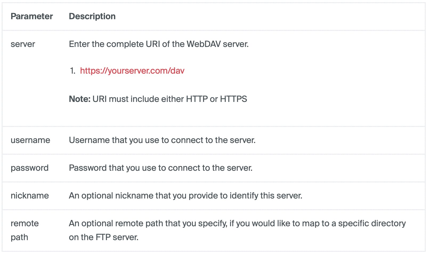The height and width of the screenshot is (254, 429).
Task: Click the Parameter column header
Action: [32, 16]
